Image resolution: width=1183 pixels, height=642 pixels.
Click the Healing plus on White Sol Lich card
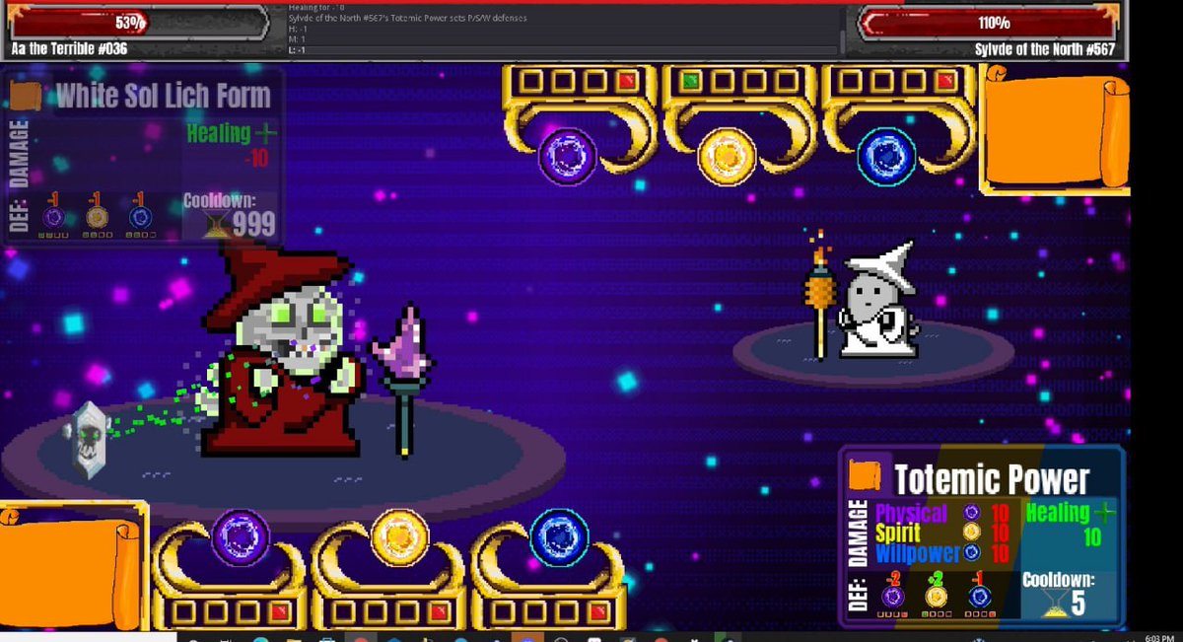(x=266, y=132)
